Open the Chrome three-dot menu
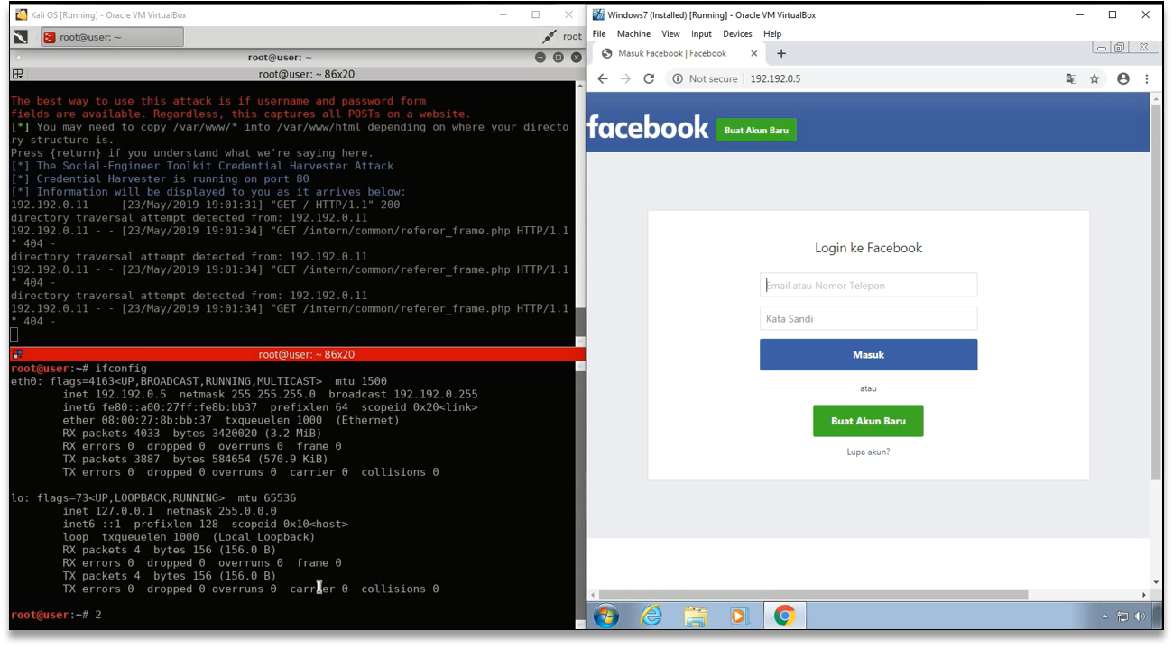Screen dimensions: 1173x648 pos(1147,78)
